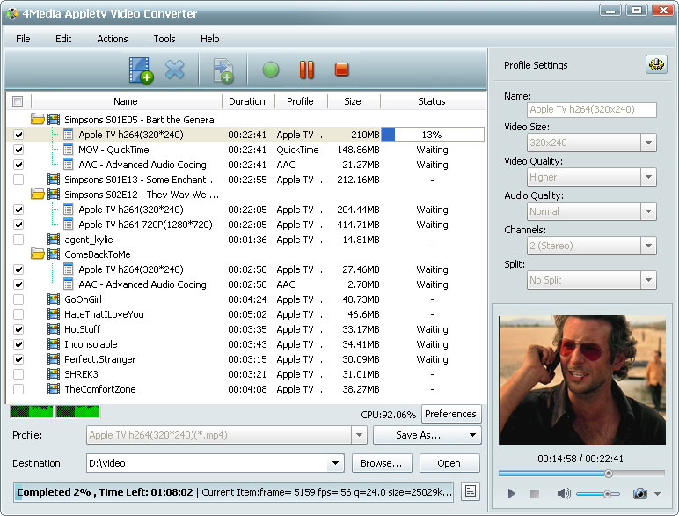This screenshot has width=679, height=516.
Task: Click film icon beside HateThatILoveYou
Action: pyautogui.click(x=54, y=314)
